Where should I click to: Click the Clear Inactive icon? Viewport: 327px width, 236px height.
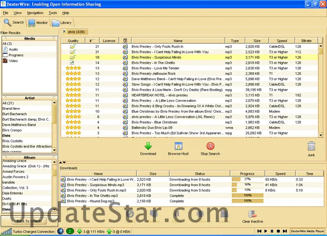click(x=252, y=214)
